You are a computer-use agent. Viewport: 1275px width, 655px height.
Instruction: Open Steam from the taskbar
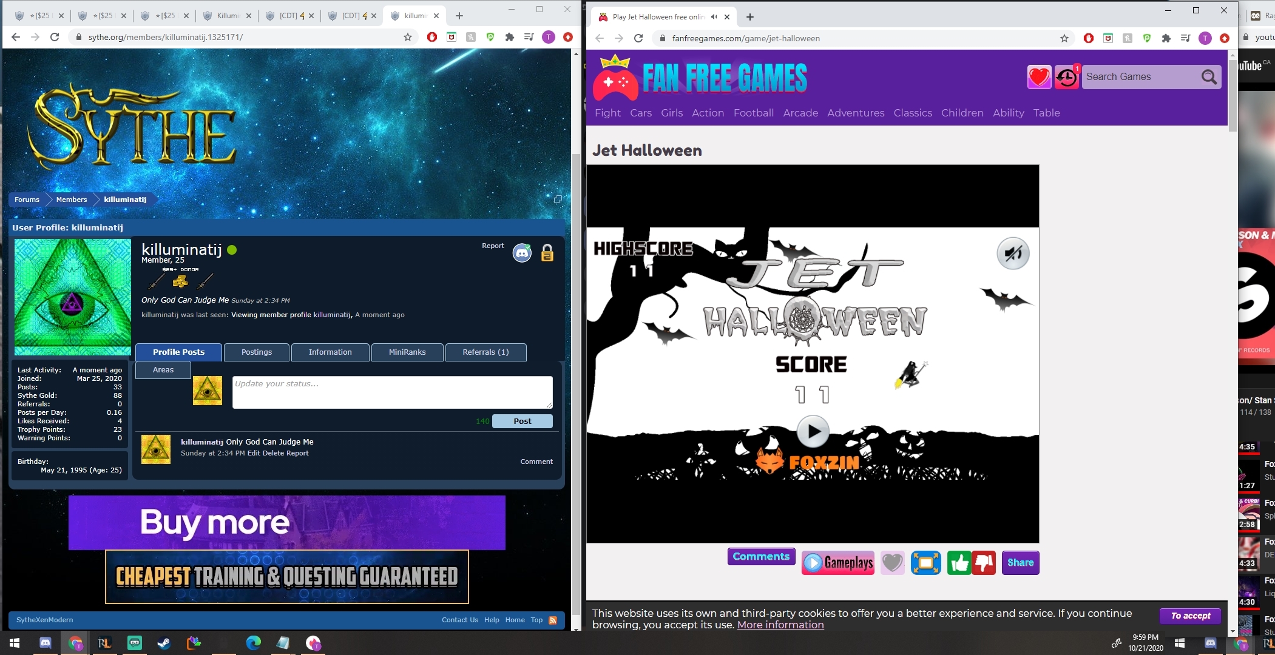tap(164, 643)
